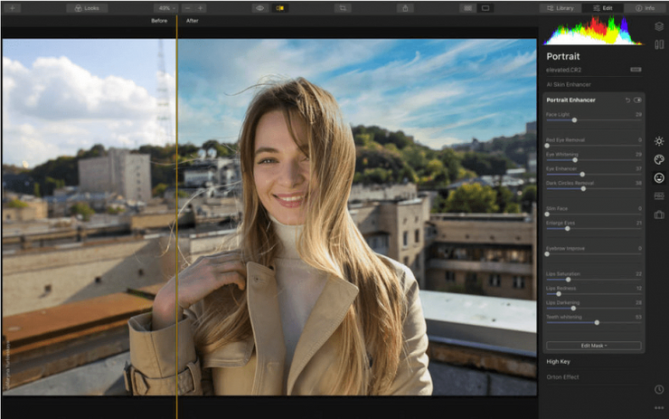669x419 pixels.
Task: Click the crop tool icon in toolbar
Action: 343,7
